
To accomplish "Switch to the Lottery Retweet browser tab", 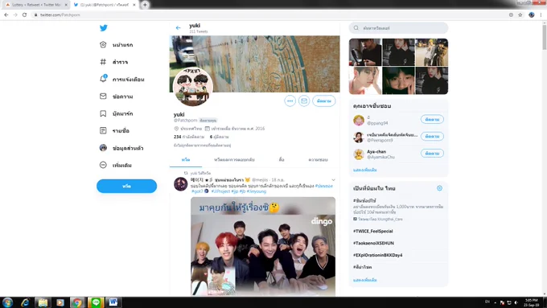I will (36, 5).
